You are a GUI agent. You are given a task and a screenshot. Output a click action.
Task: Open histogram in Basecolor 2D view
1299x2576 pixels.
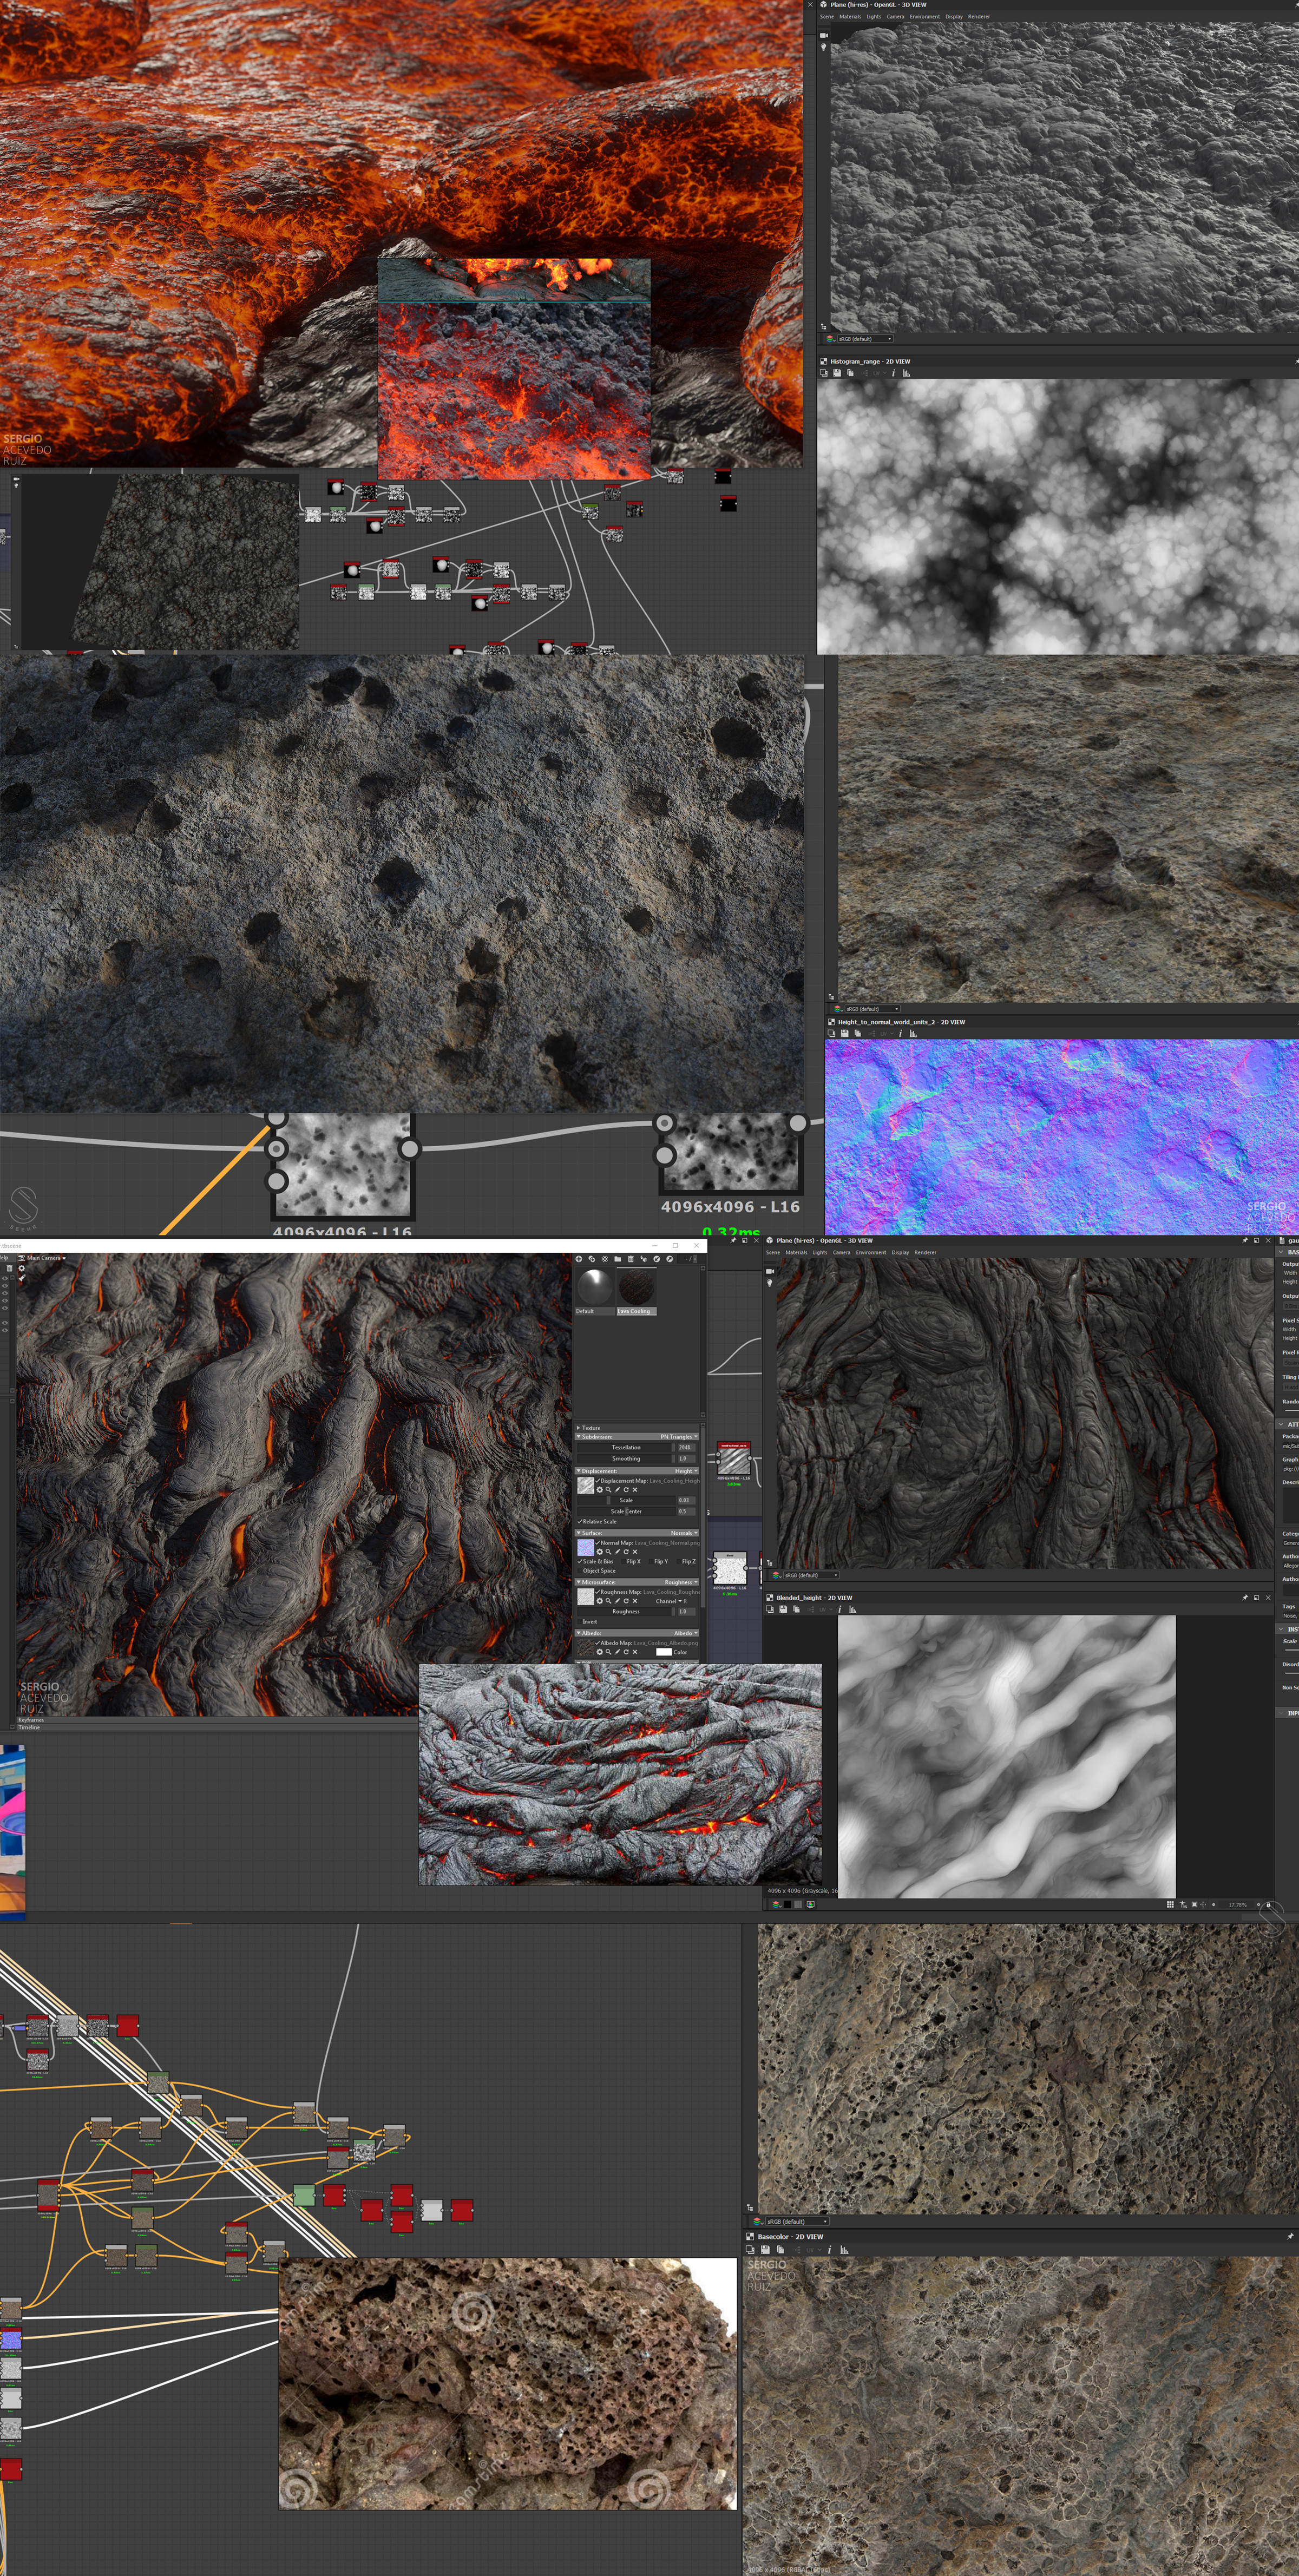[x=844, y=2250]
